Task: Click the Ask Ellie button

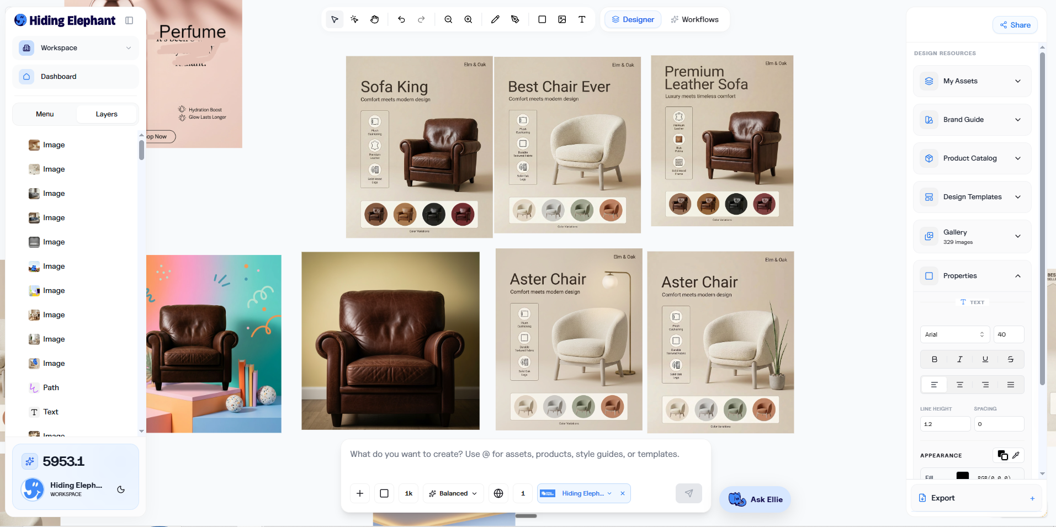Action: [755, 499]
